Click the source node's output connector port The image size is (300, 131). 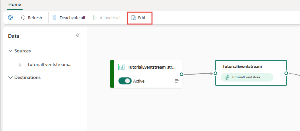point(182,74)
